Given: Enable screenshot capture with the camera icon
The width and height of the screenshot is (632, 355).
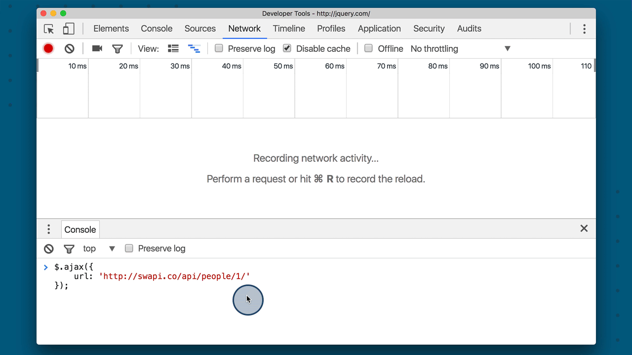Looking at the screenshot, I should tap(96, 48).
